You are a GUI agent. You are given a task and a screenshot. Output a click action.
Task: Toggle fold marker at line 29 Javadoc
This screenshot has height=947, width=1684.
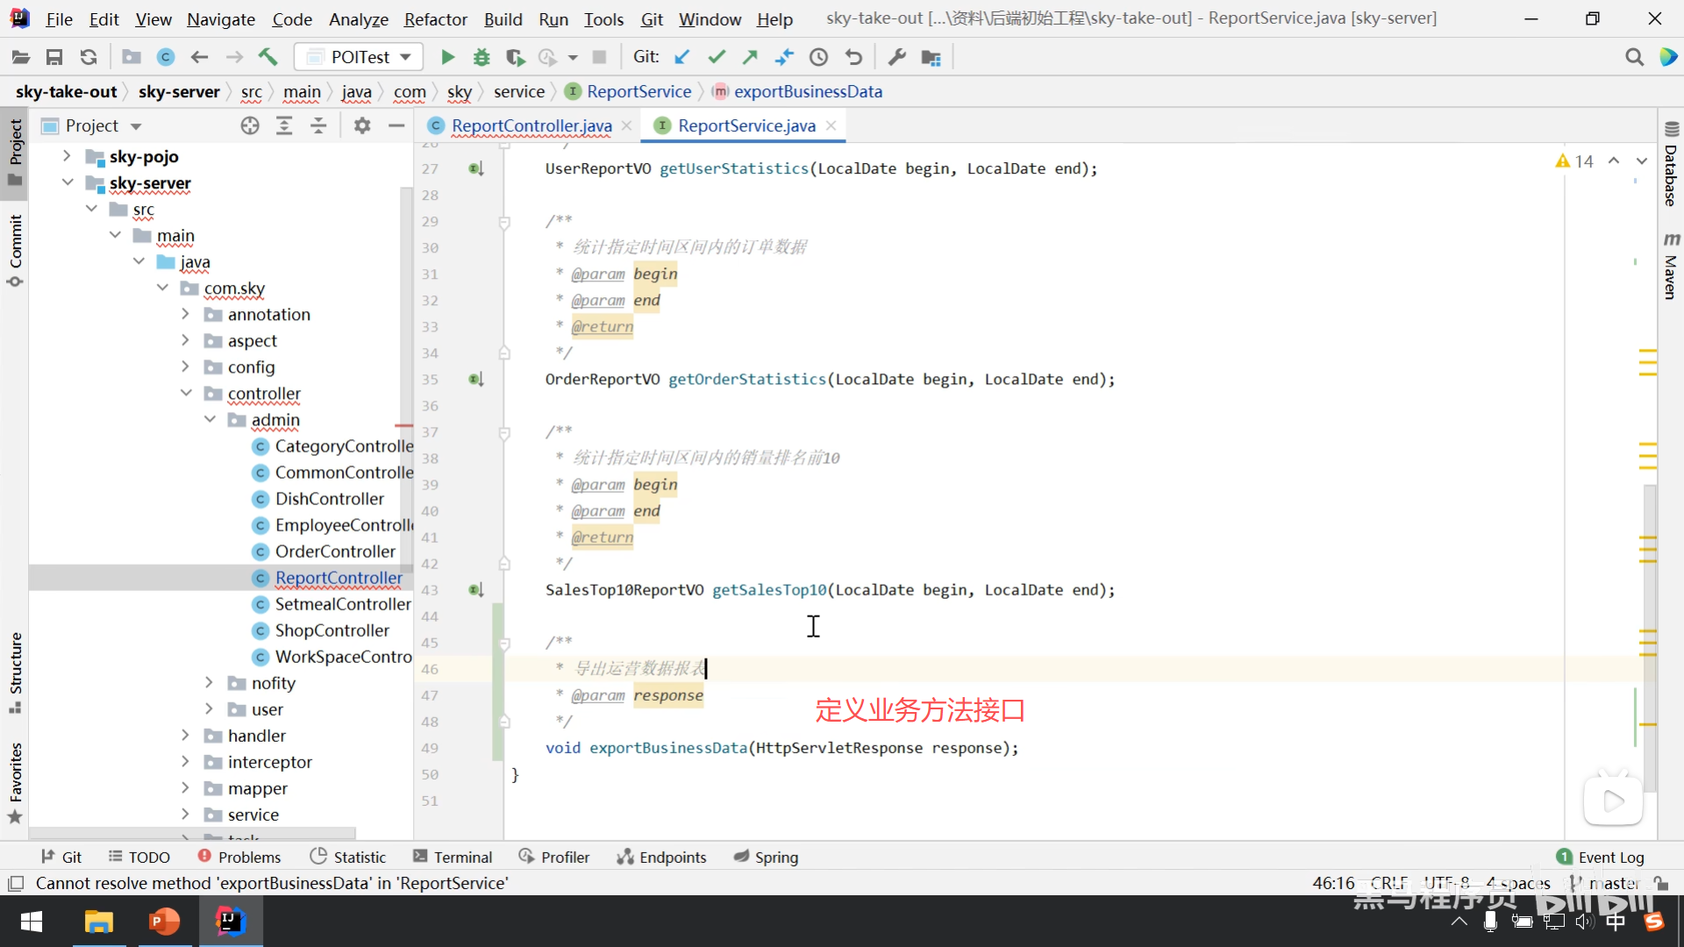504,223
